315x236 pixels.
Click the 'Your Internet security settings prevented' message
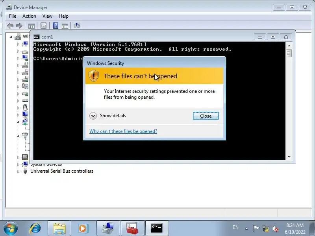[x=159, y=94]
